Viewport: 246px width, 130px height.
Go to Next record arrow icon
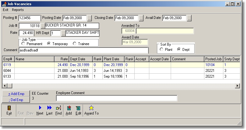pos(39,108)
